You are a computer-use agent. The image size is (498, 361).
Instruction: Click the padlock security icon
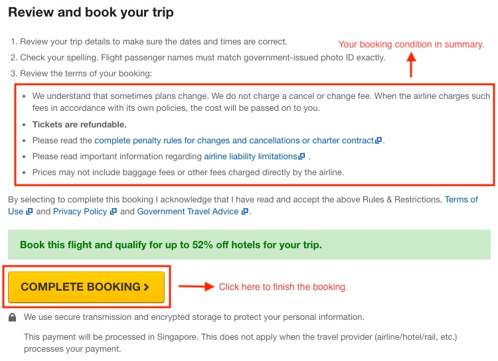point(12,317)
